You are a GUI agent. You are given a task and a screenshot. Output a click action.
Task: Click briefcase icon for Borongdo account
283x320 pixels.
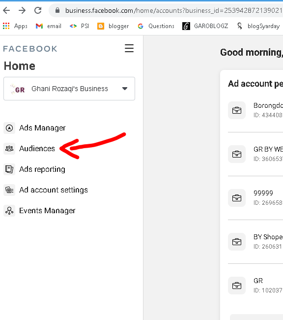(x=237, y=110)
